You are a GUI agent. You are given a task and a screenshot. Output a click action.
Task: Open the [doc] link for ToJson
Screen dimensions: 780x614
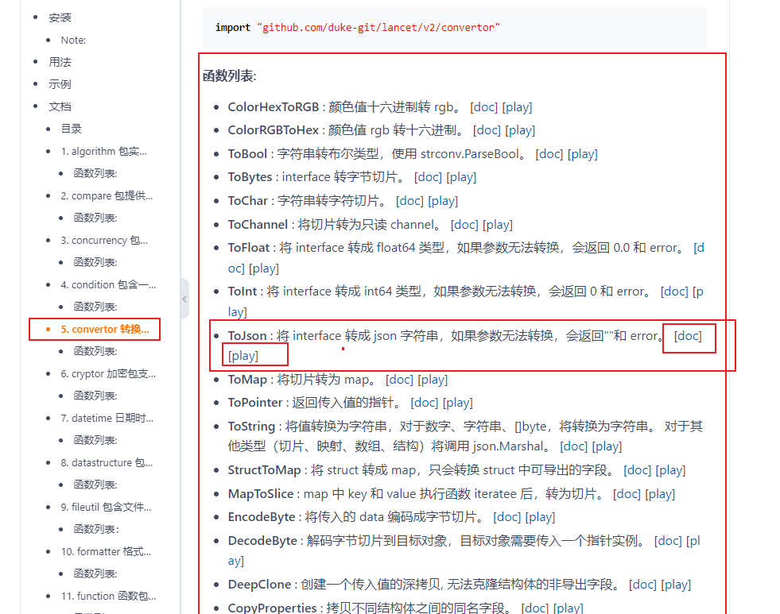[687, 336]
